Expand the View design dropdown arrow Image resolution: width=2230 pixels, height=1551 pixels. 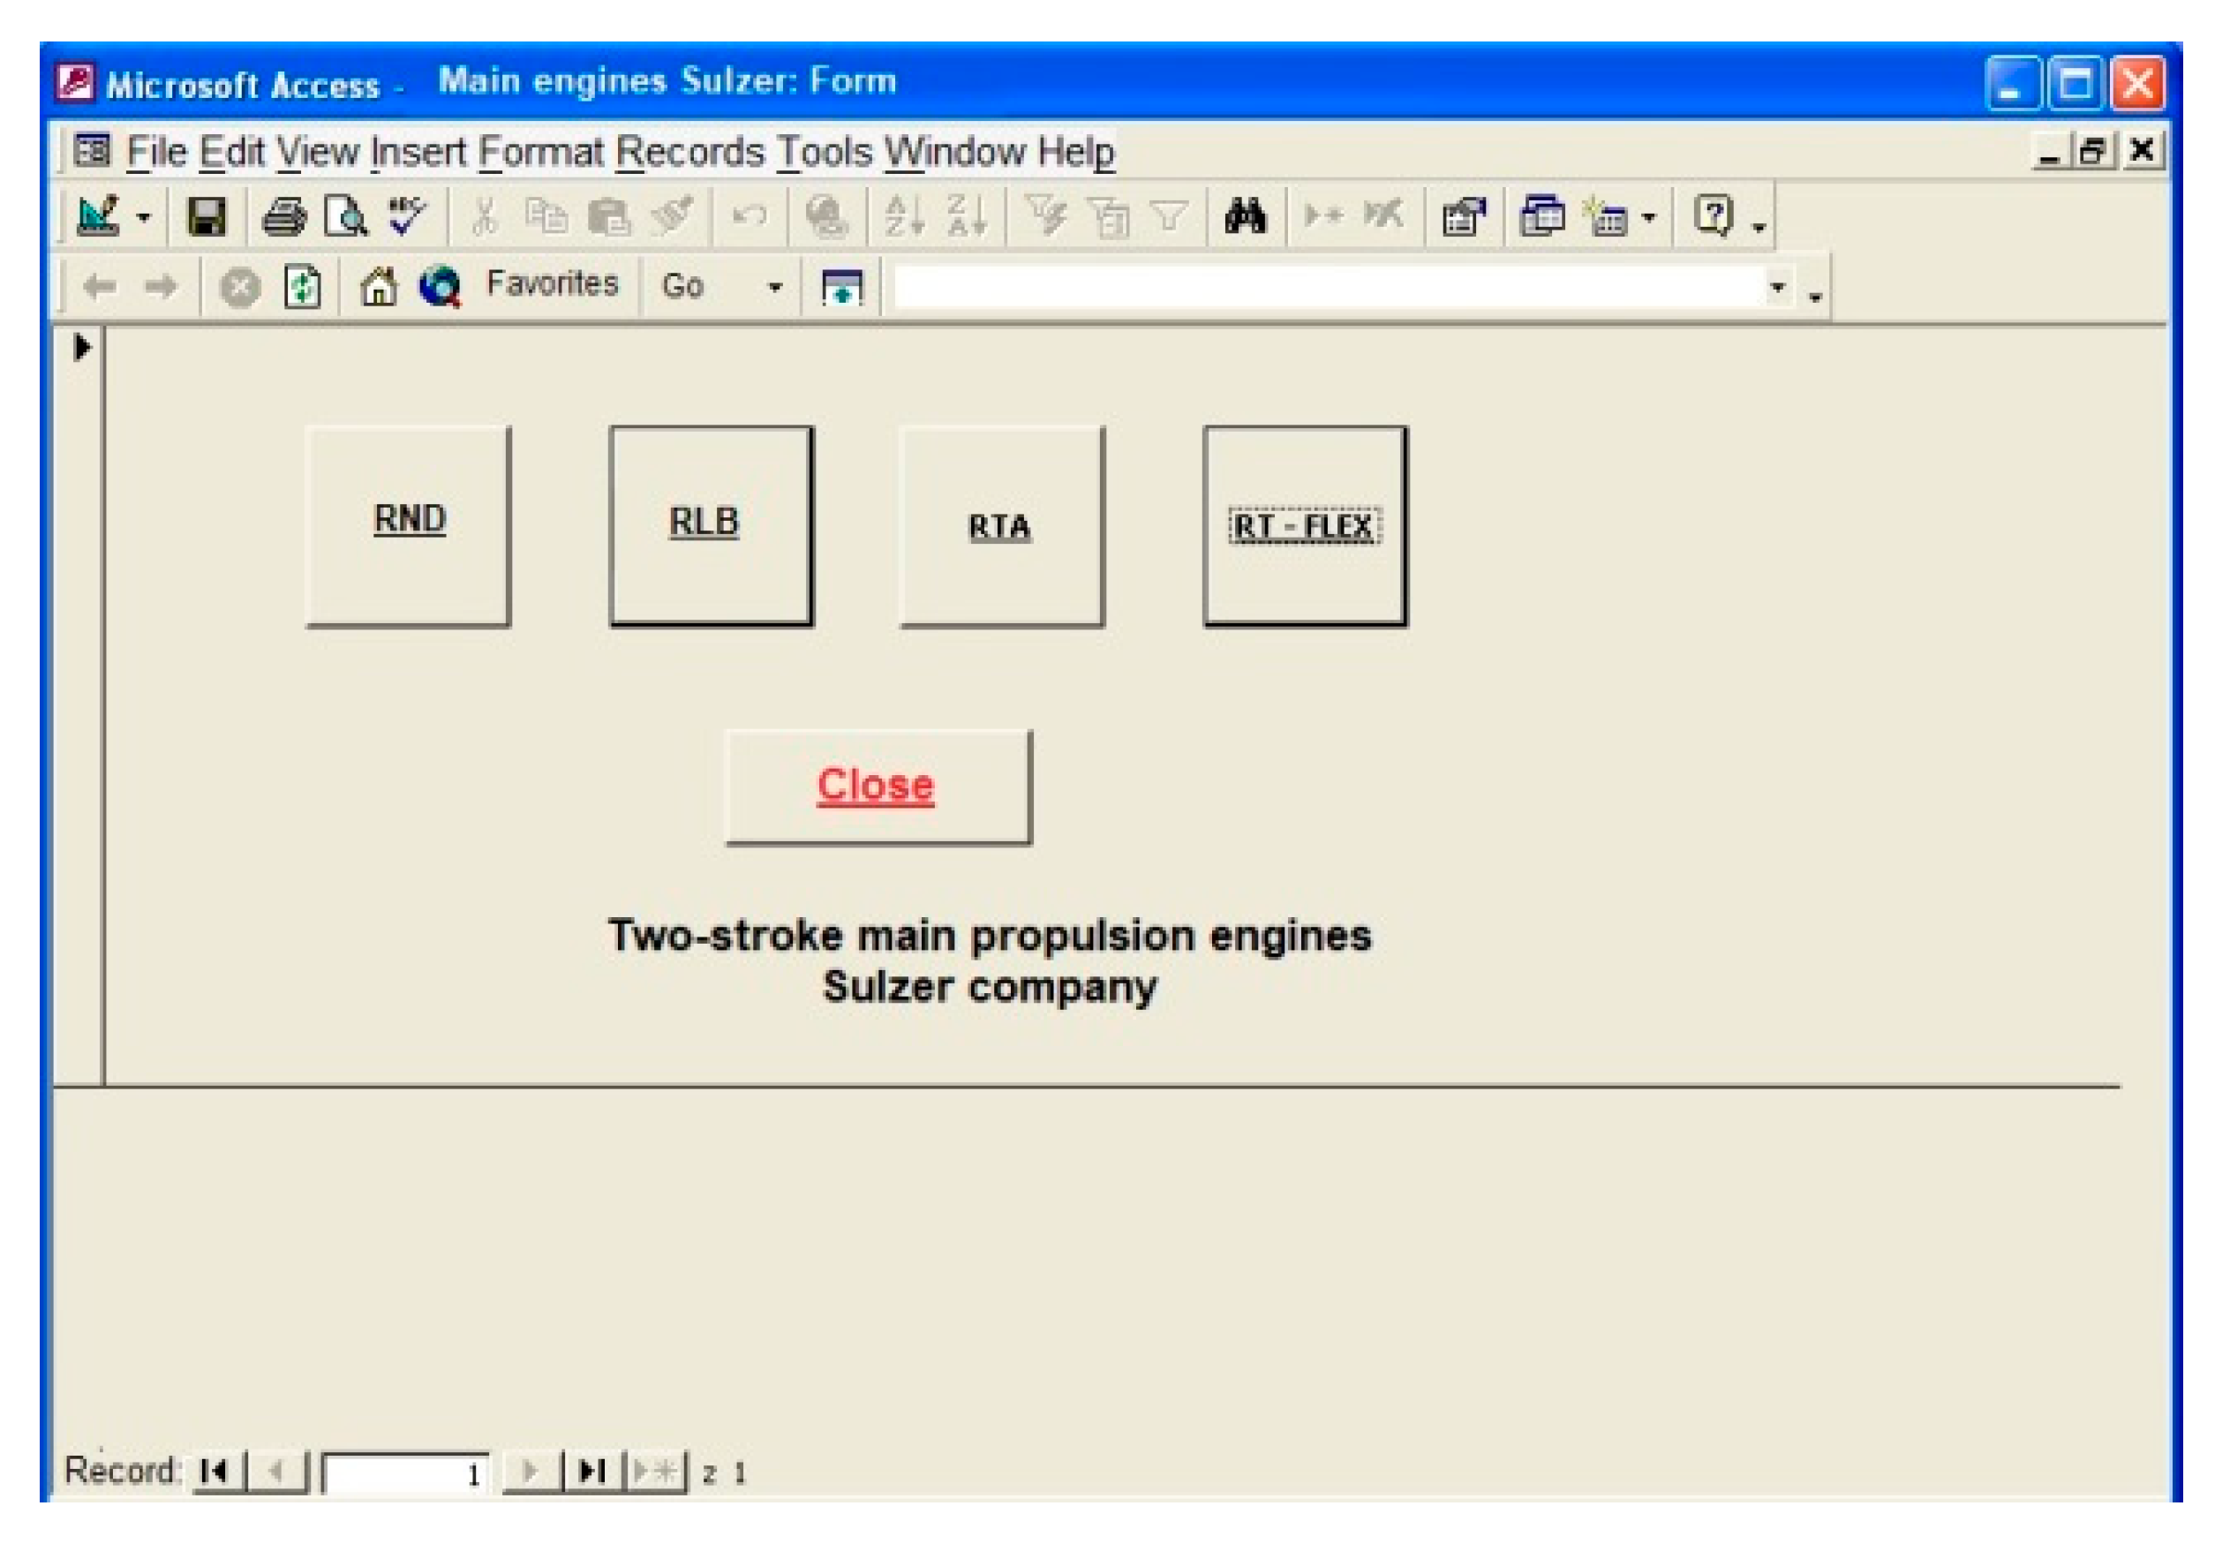pos(144,216)
